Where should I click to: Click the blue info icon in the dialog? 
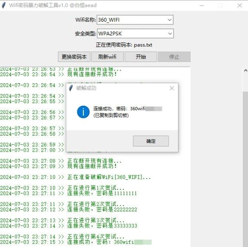click(x=83, y=112)
